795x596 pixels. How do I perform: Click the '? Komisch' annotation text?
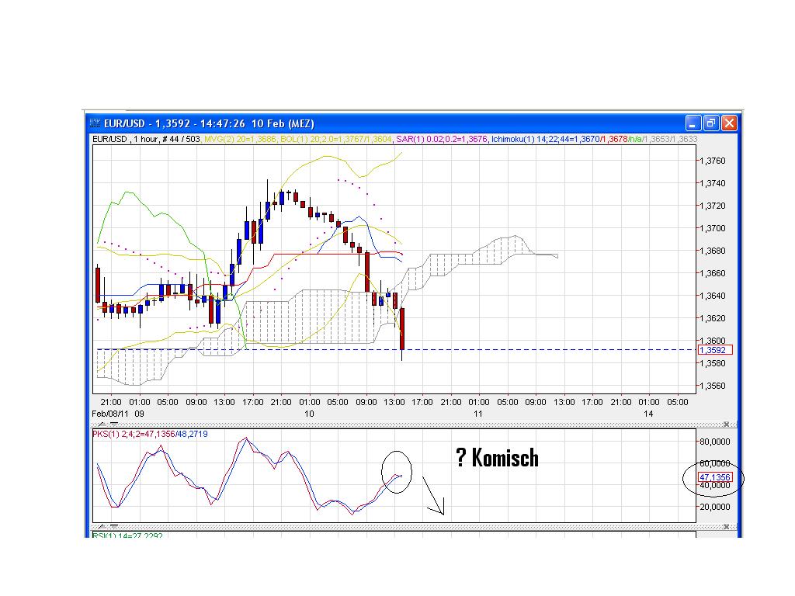point(498,459)
